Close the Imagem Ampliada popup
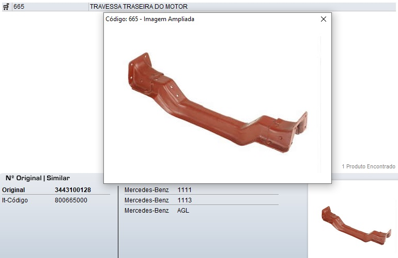This screenshot has width=398, height=258. [324, 19]
